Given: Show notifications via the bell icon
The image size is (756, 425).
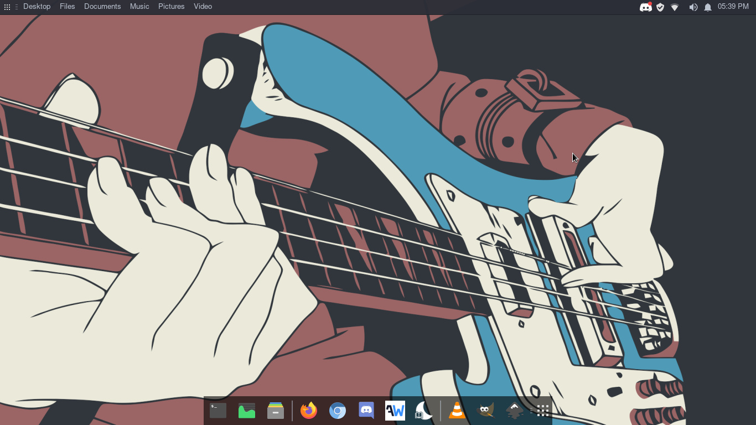Looking at the screenshot, I should 708,7.
